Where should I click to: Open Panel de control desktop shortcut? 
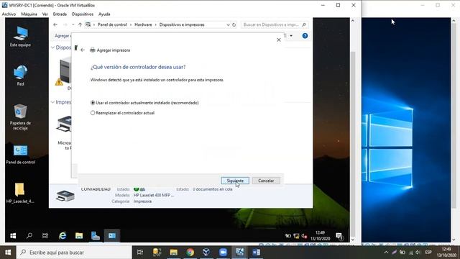20,155
